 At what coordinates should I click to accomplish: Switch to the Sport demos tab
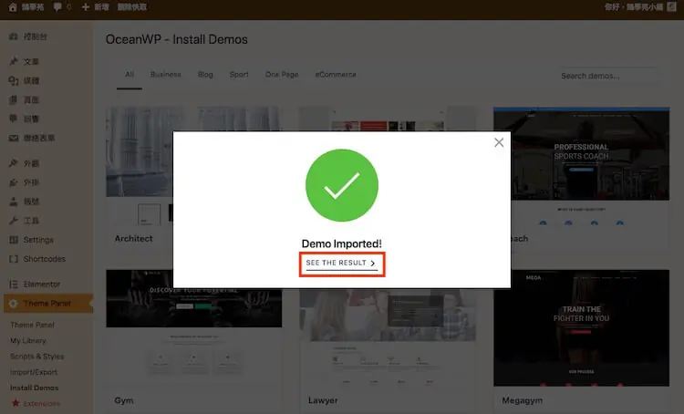239,75
